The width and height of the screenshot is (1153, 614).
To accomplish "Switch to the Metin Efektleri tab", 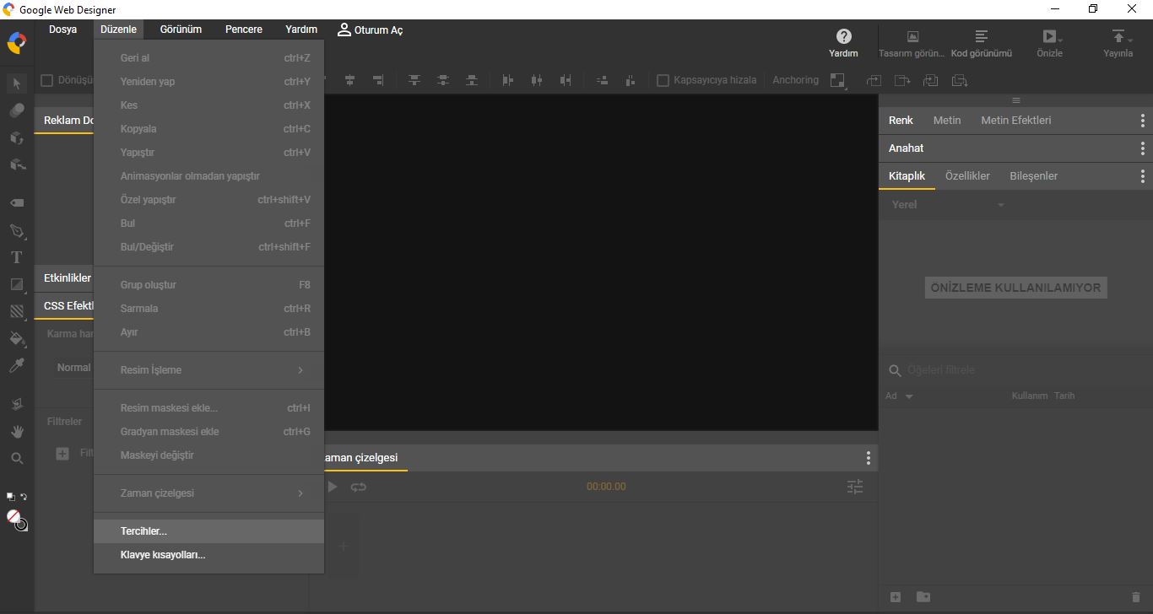I will tap(1016, 121).
